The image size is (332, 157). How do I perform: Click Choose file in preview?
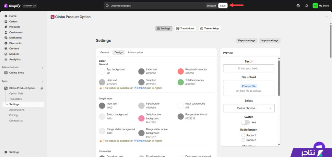249,86
